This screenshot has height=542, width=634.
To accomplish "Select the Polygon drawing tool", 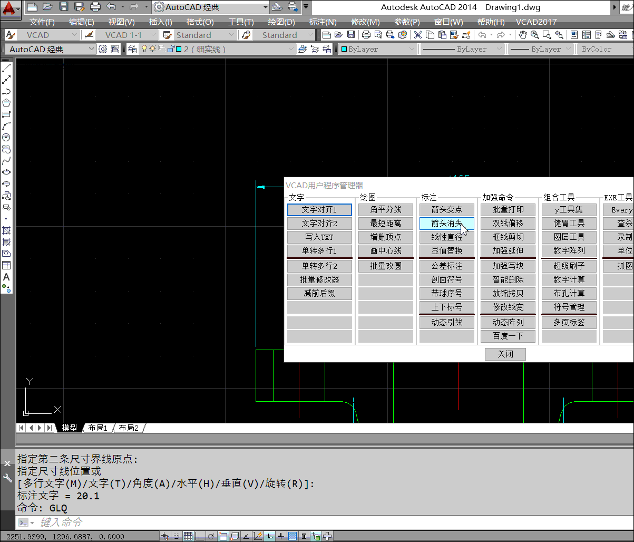I will (x=6, y=103).
